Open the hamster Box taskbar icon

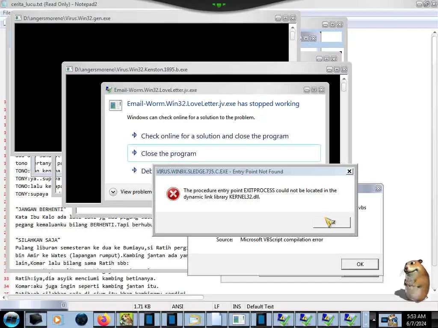coord(126,319)
